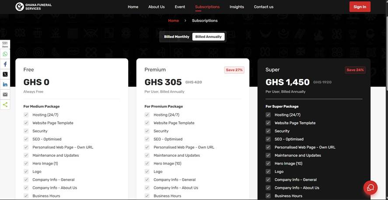
Task: Click Free plan Maintenance and Updates text
Action: pos(56,155)
